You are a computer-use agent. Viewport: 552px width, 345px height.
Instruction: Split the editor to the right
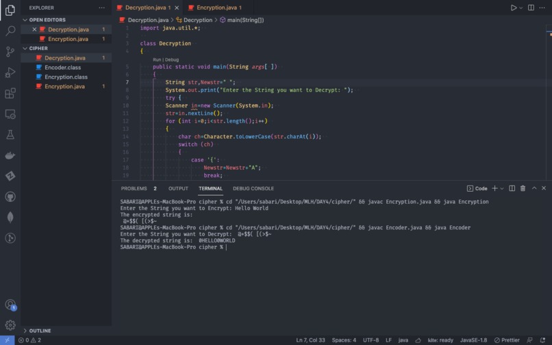531,8
